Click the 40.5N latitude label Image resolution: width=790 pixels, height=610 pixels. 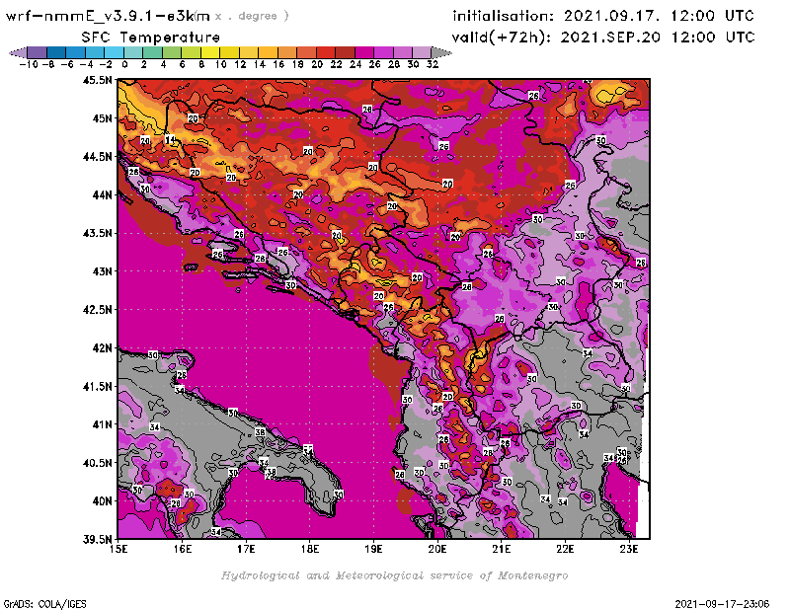97,463
